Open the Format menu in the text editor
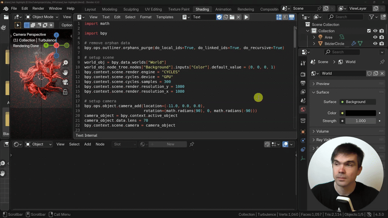 pos(145,17)
